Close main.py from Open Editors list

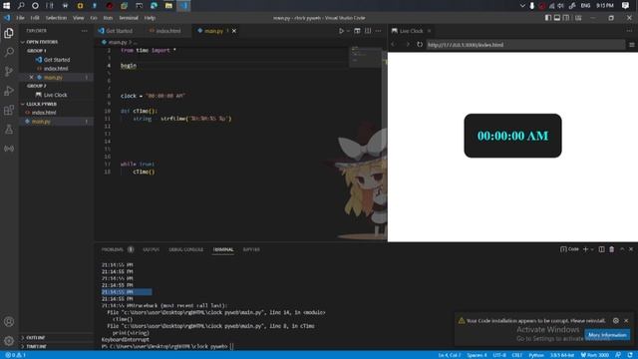pos(31,78)
